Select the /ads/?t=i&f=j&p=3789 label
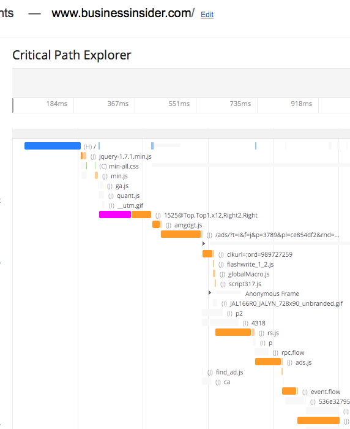350x429 pixels. click(x=277, y=235)
